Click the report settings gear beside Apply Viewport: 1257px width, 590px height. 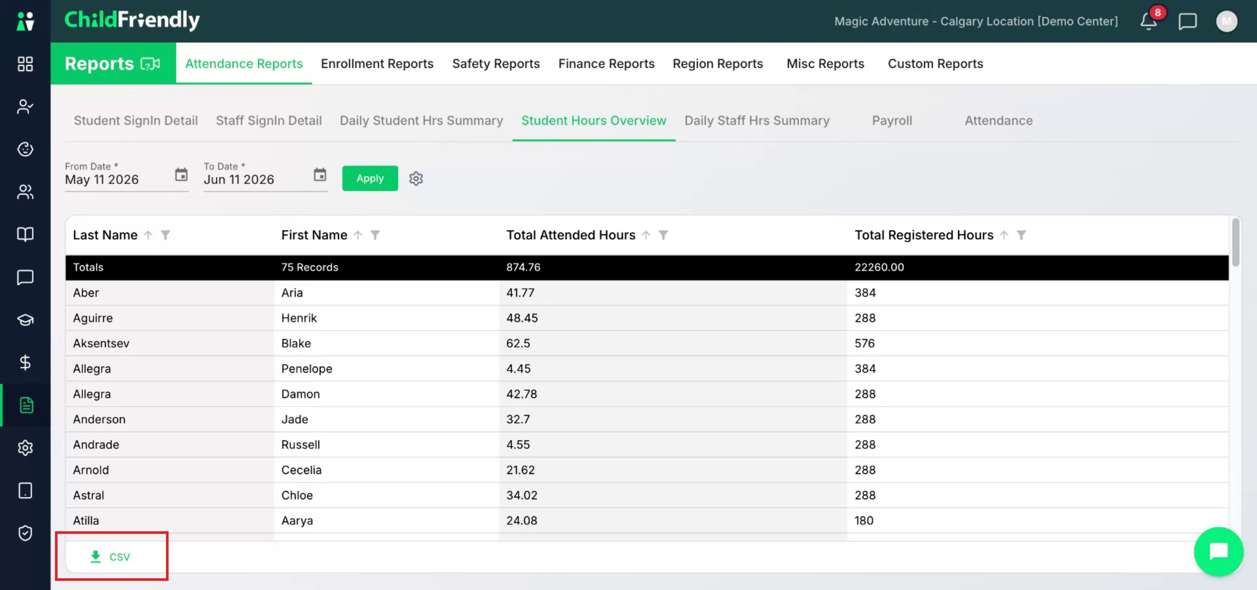[x=416, y=179]
